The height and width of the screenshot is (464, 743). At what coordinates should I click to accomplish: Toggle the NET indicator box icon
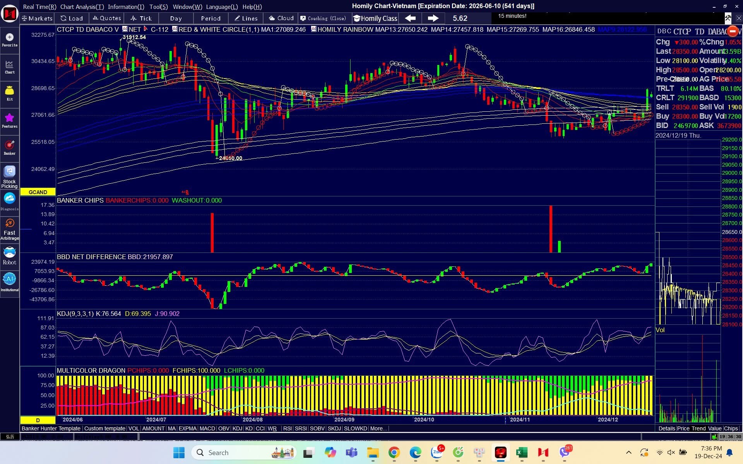125,29
